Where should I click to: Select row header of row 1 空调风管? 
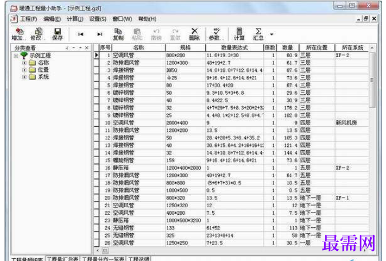96,55
